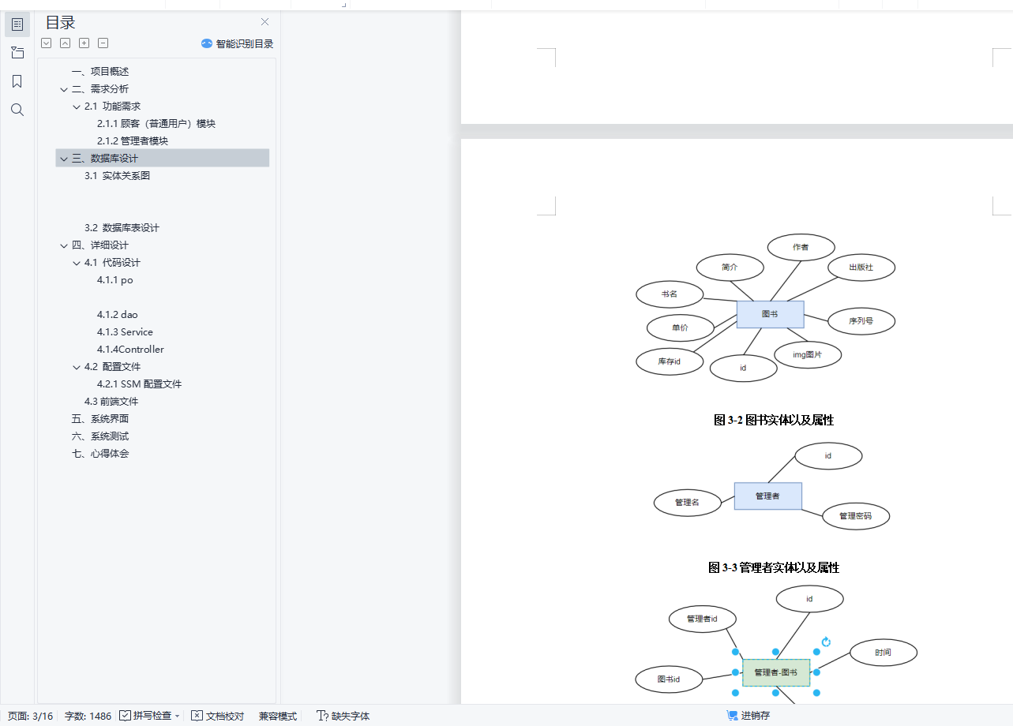Go to 一、项目概述 in the outline
This screenshot has width=1013, height=726.
(x=100, y=72)
